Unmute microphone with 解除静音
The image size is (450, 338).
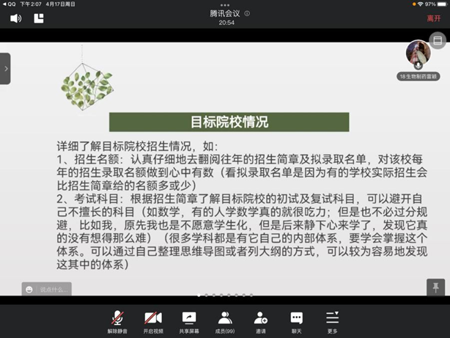tap(117, 321)
